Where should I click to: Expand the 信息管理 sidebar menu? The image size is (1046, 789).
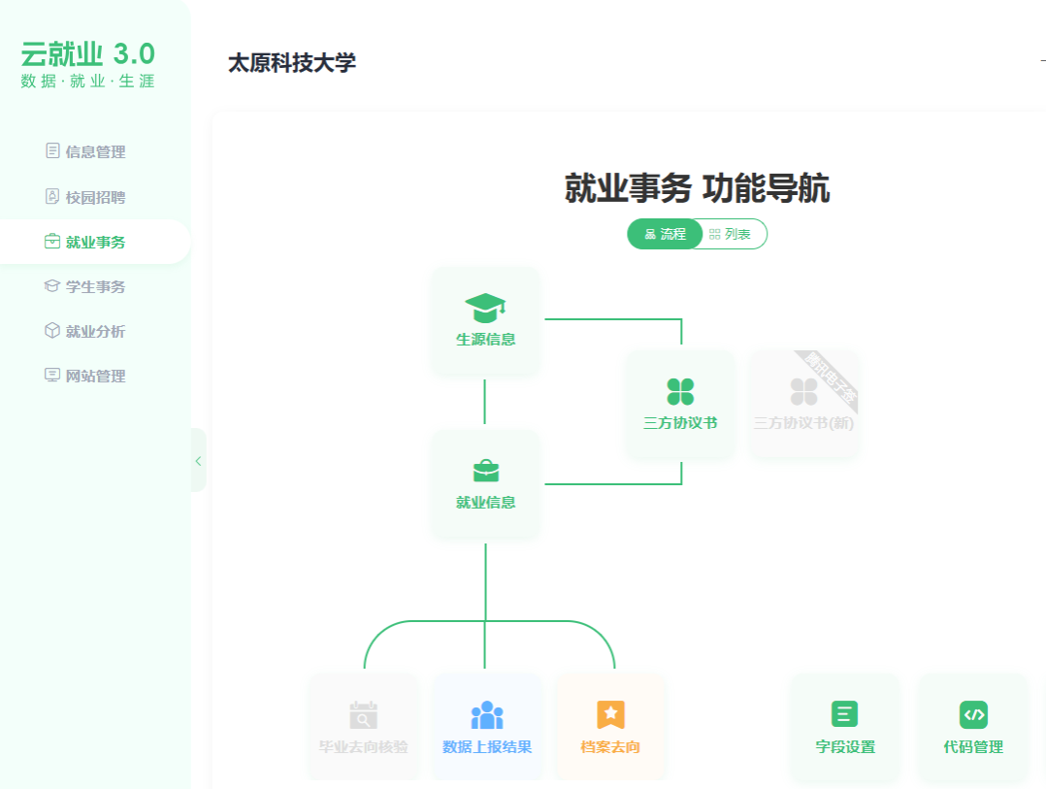coord(95,151)
